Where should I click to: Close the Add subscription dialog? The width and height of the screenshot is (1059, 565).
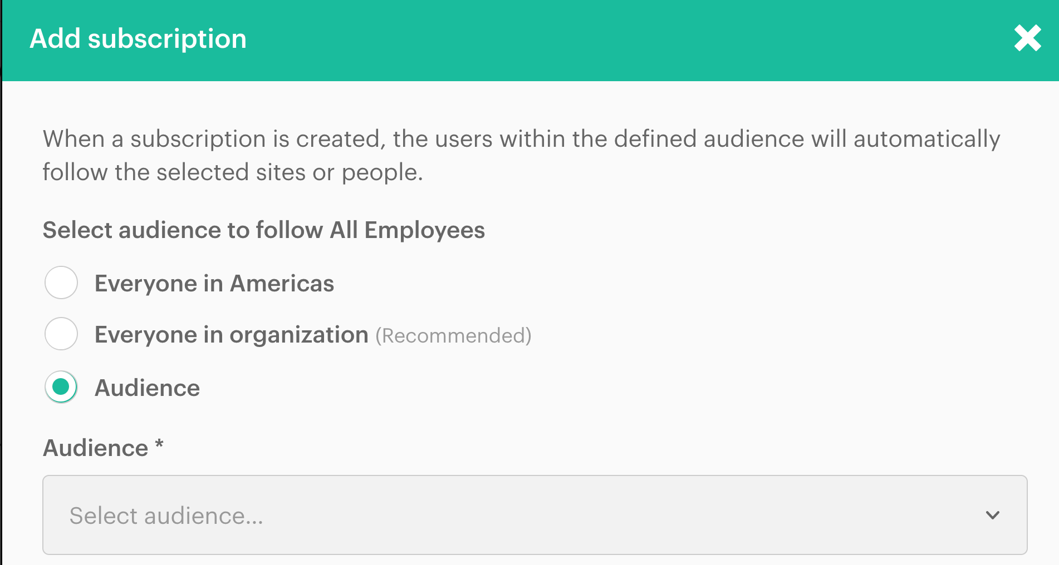tap(1027, 38)
